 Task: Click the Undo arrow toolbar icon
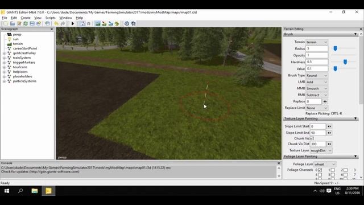pos(56,23)
